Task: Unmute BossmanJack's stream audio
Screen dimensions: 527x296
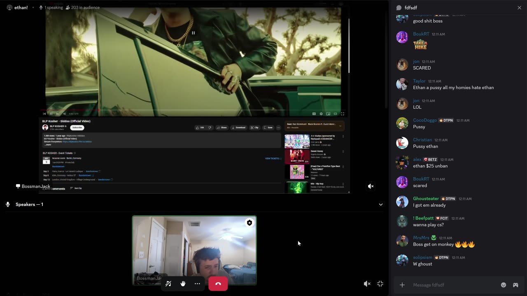Action: [x=371, y=186]
